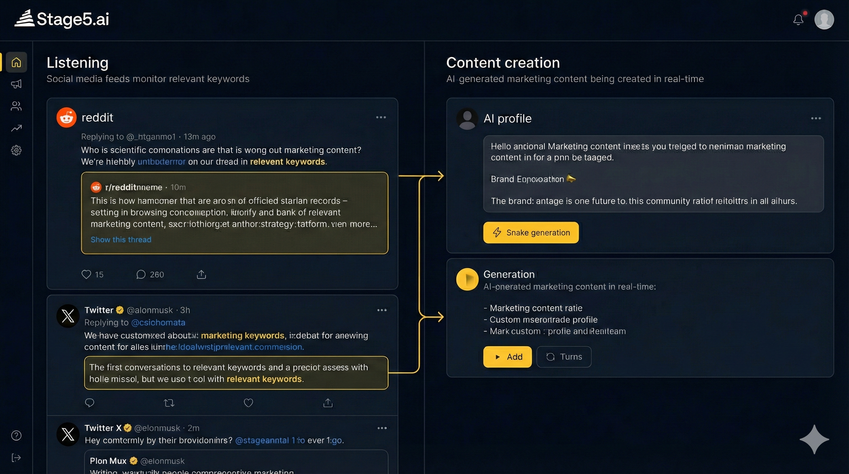
Task: Open the 260 comments on reddit post
Action: click(x=150, y=274)
